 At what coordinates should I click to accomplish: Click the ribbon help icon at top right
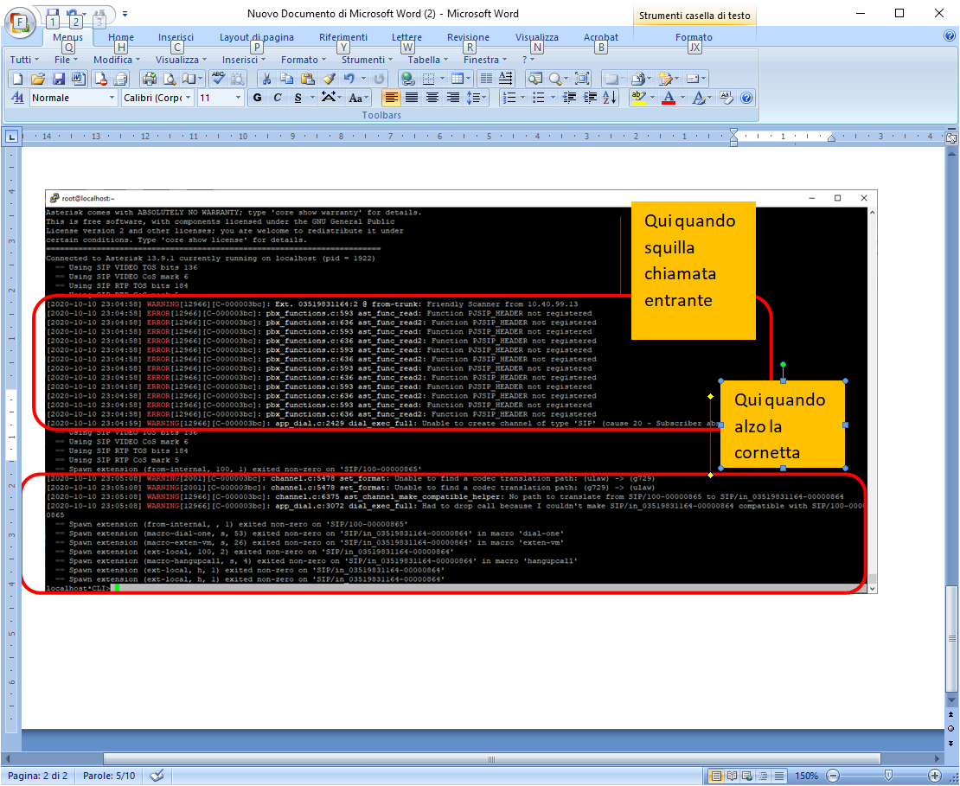tap(950, 36)
